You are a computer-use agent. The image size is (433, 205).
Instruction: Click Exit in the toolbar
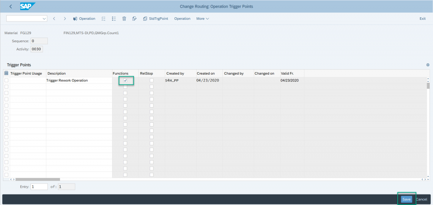click(x=422, y=19)
